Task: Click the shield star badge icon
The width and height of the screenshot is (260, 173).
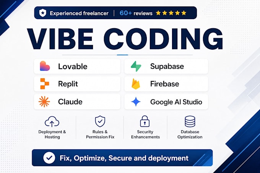Action: point(42,13)
